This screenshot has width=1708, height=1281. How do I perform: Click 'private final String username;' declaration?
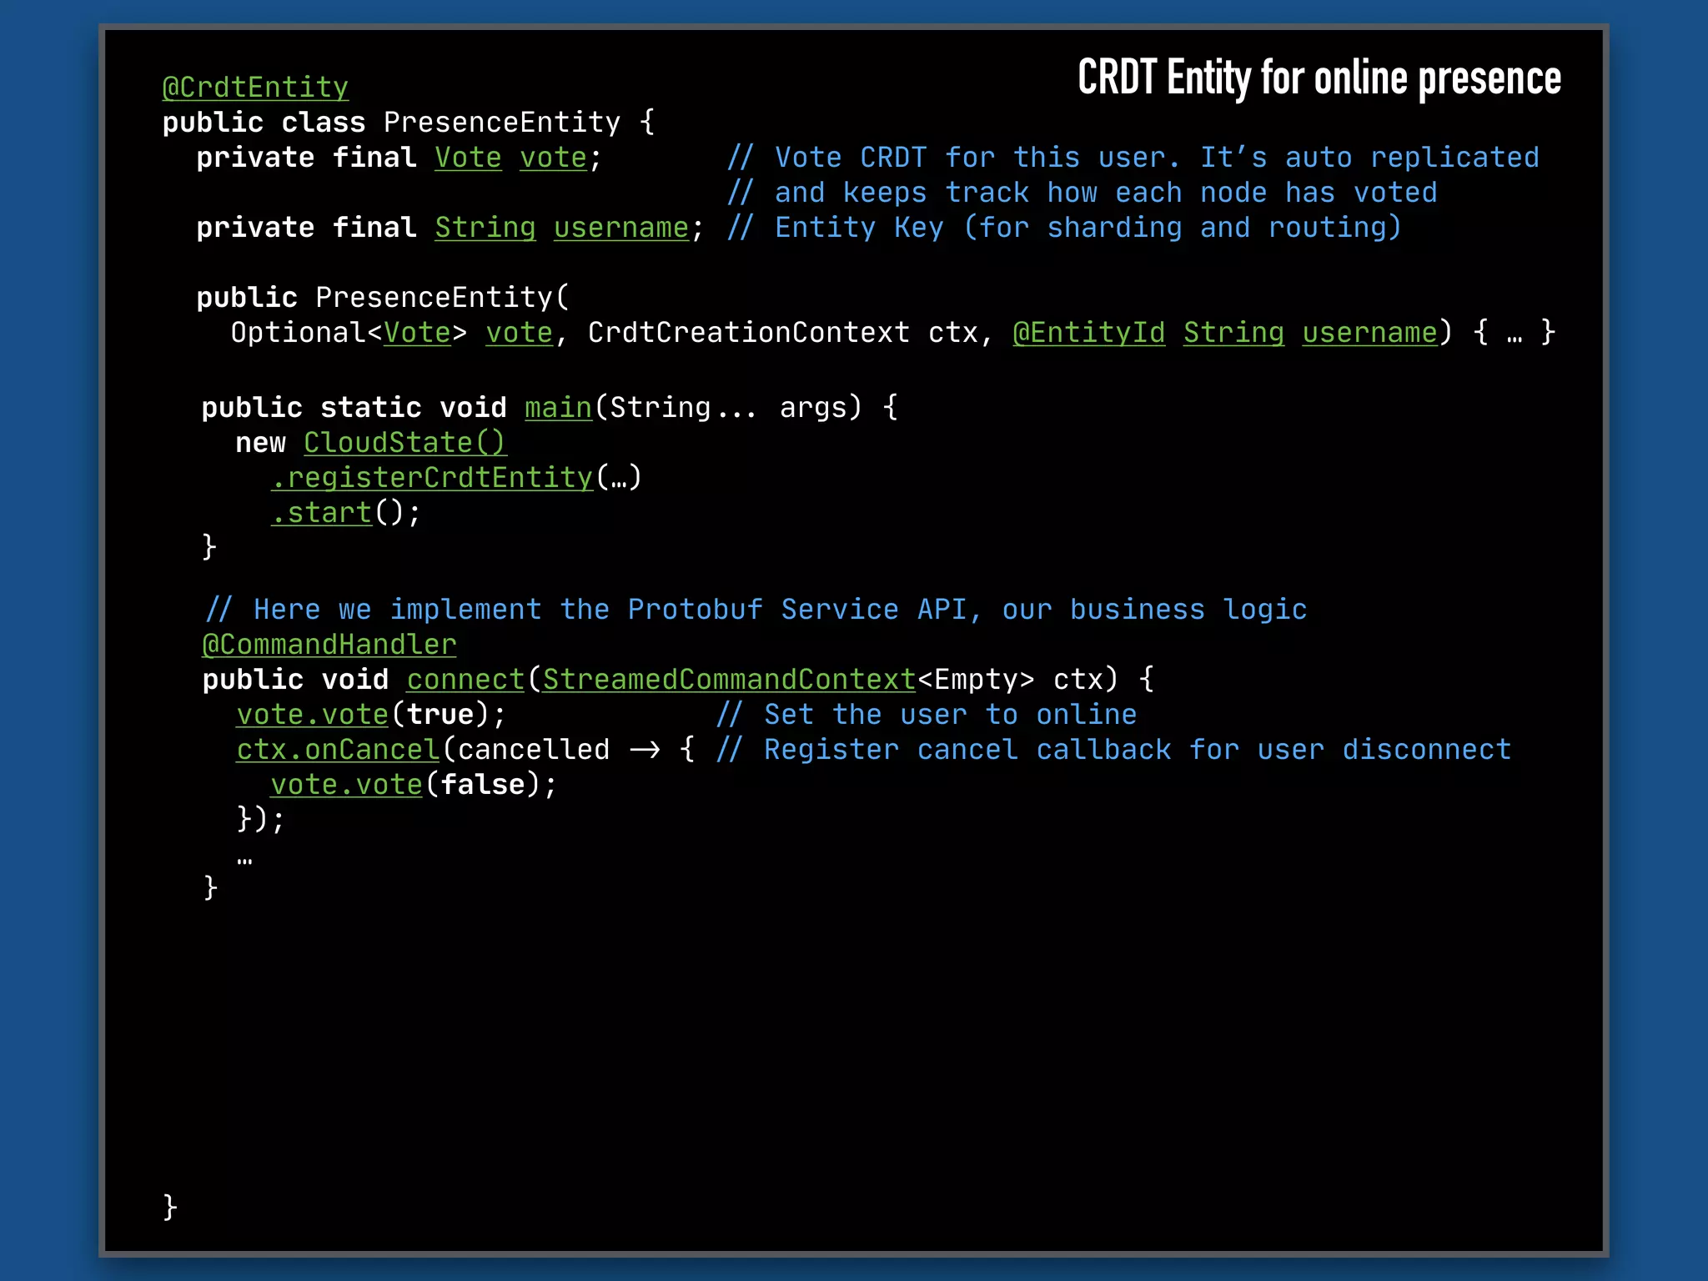(x=450, y=228)
